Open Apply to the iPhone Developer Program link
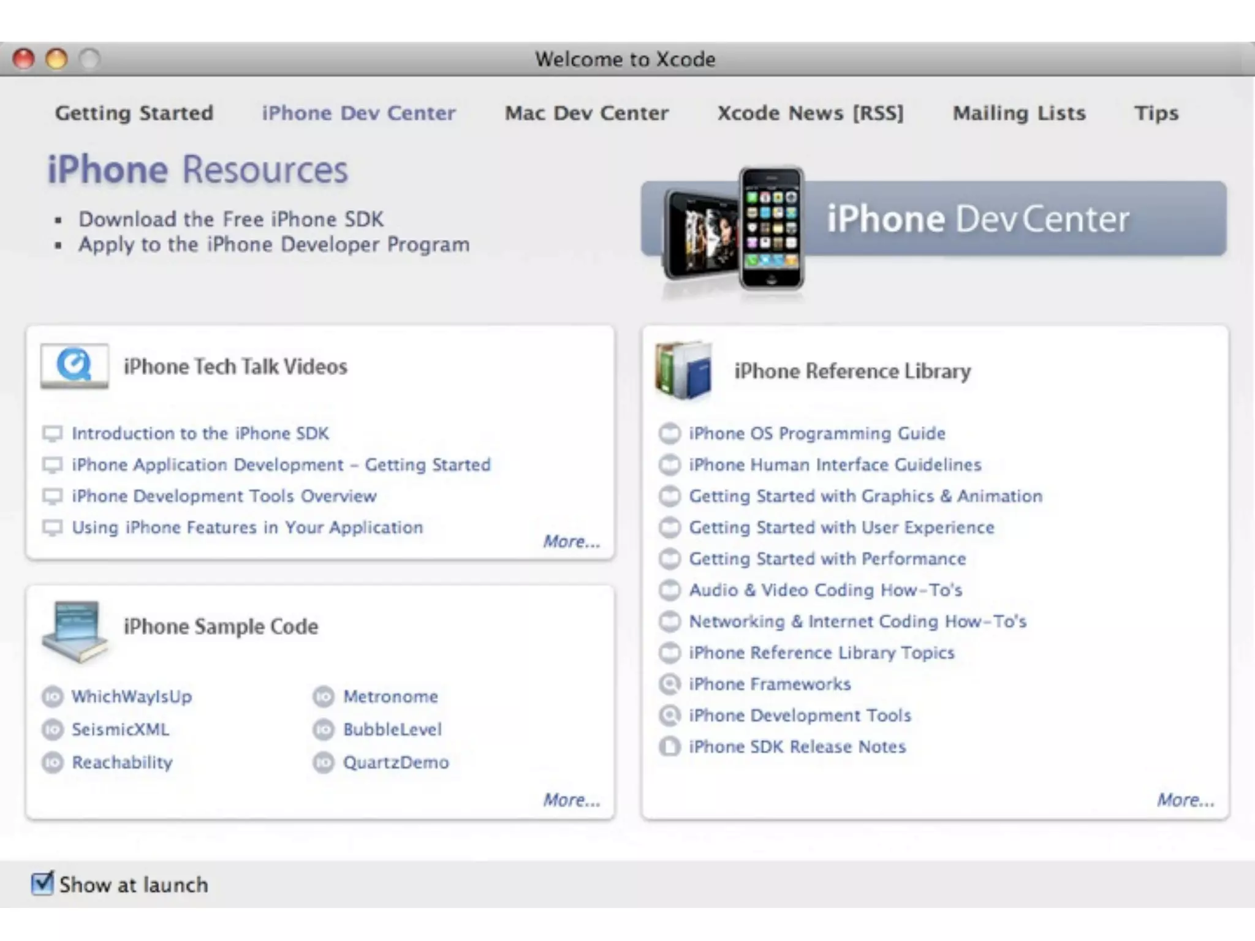 274,244
